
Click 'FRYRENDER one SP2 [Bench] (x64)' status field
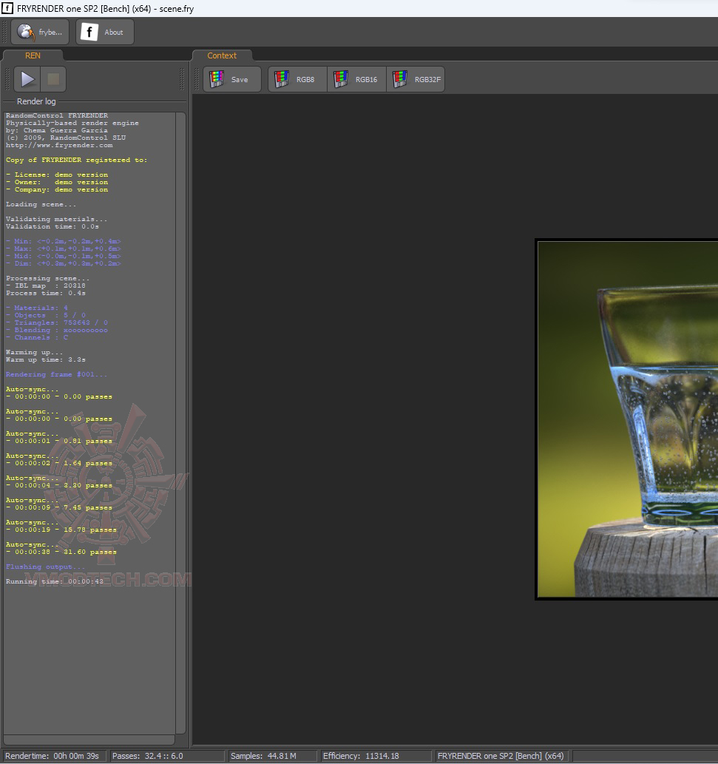[x=501, y=756]
